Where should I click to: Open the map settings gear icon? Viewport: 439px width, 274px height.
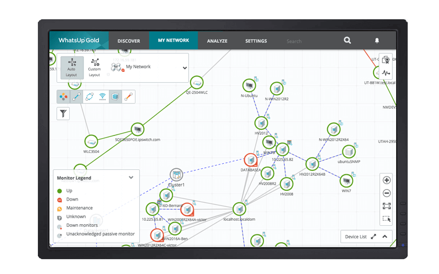(x=386, y=60)
